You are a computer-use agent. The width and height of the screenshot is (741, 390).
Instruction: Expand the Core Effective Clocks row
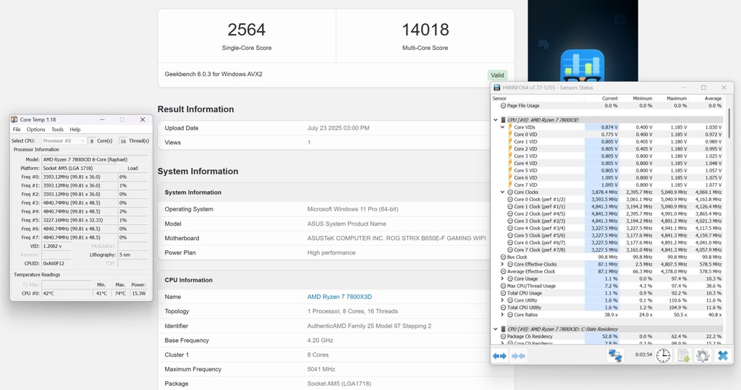503,264
